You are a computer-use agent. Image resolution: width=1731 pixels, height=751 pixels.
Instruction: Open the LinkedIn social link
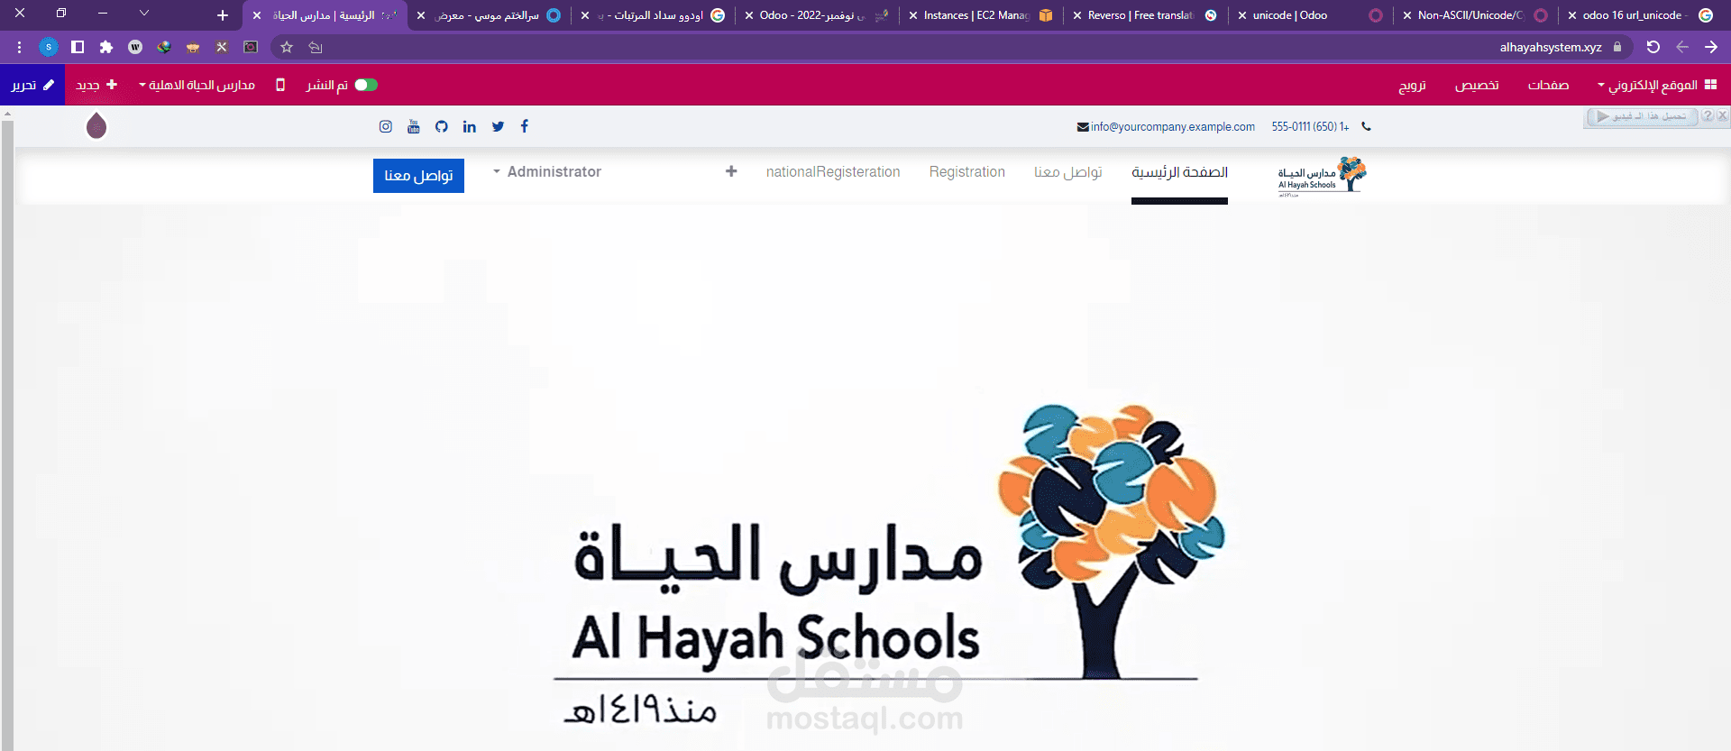469,126
